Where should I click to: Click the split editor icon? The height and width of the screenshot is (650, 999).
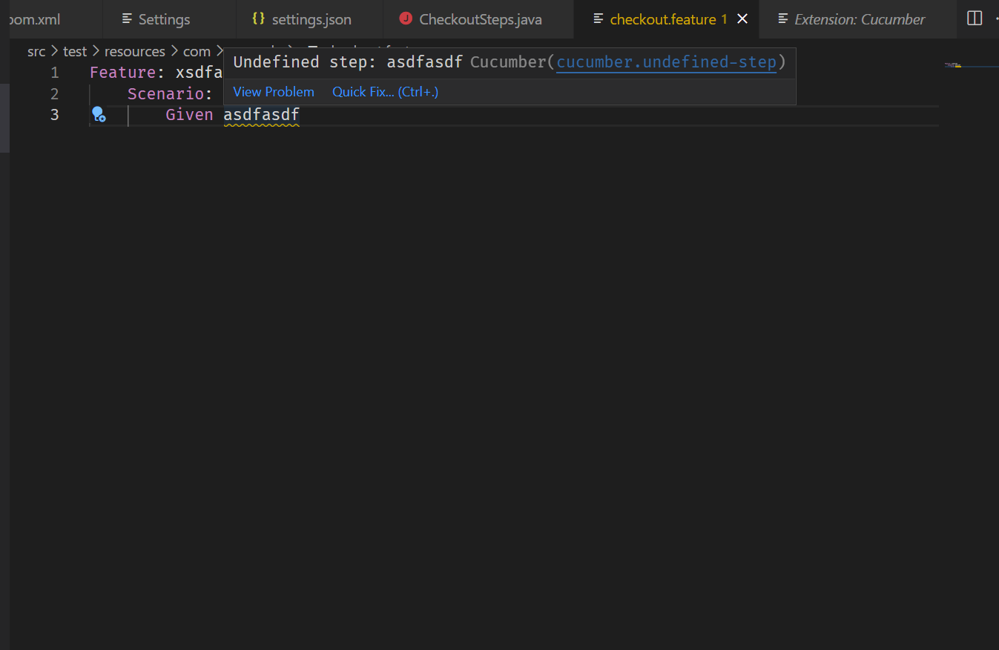click(x=975, y=19)
